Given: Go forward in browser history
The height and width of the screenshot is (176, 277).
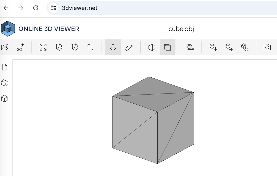Looking at the screenshot, I should click(21, 8).
